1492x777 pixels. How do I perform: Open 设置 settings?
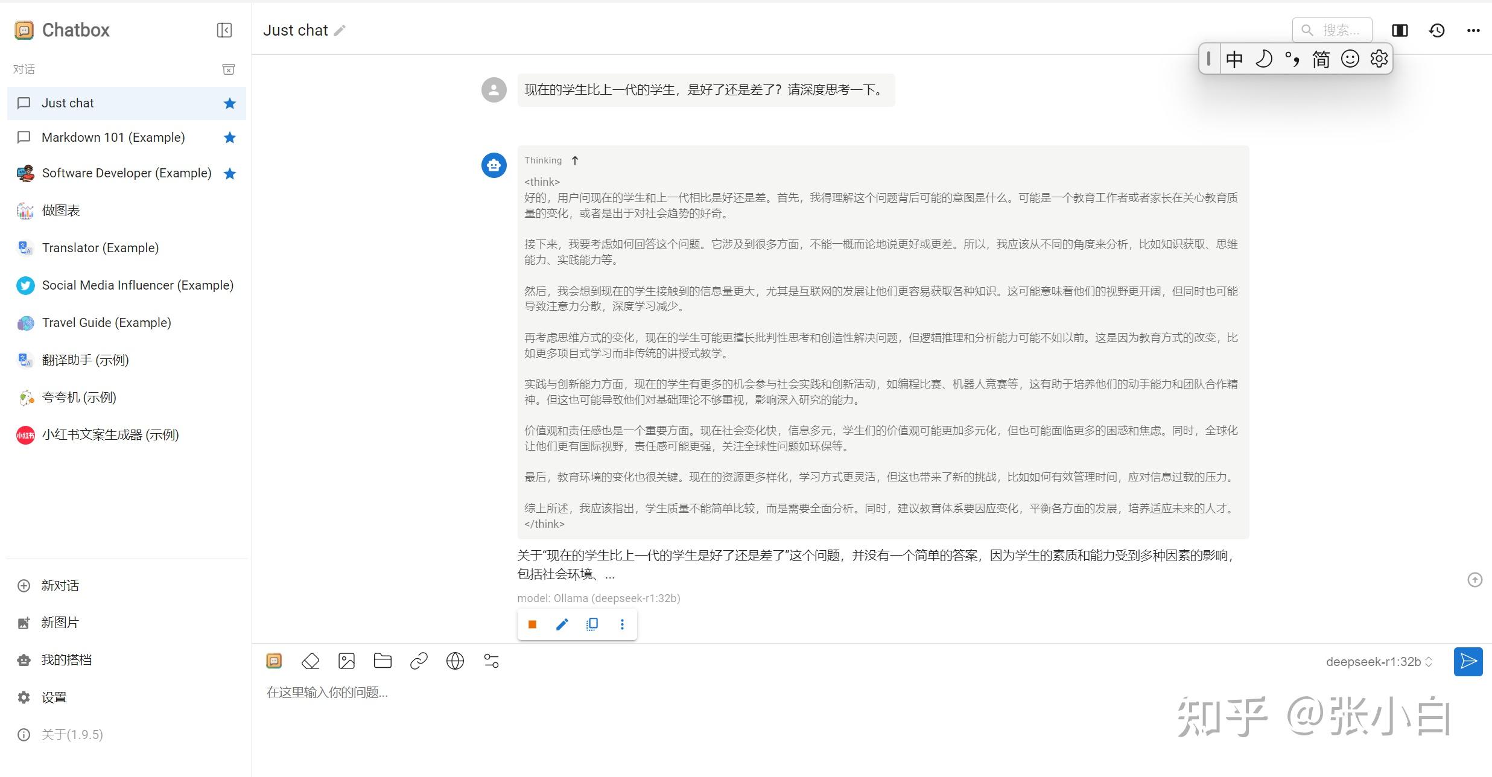127,697
